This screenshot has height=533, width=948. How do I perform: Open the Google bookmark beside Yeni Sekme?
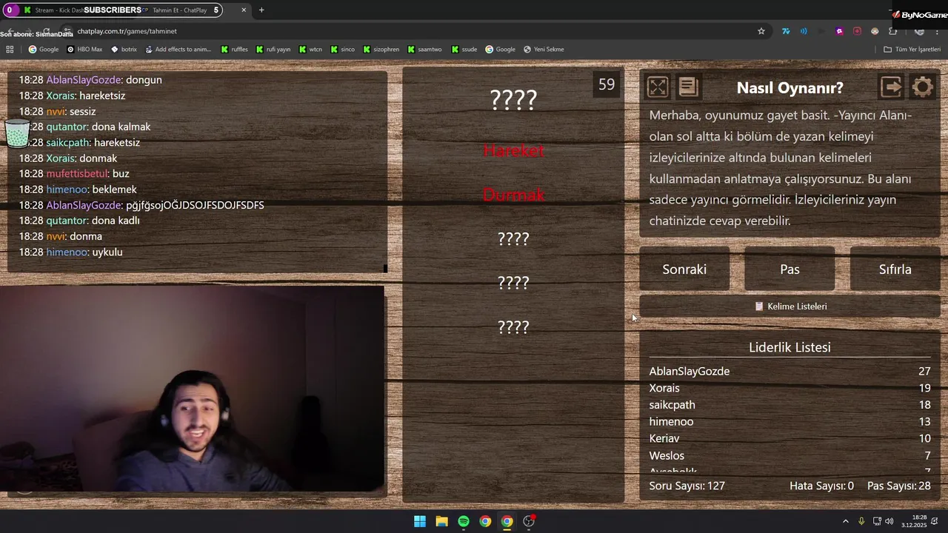pyautogui.click(x=500, y=50)
